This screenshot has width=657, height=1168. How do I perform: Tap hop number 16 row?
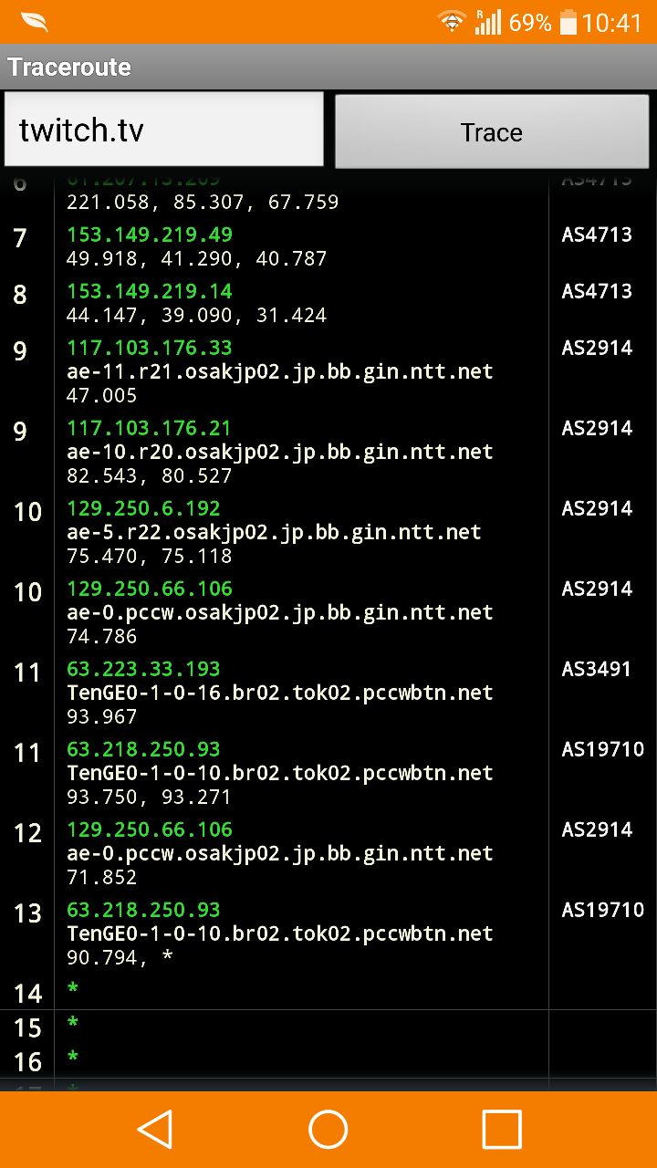point(27,1062)
